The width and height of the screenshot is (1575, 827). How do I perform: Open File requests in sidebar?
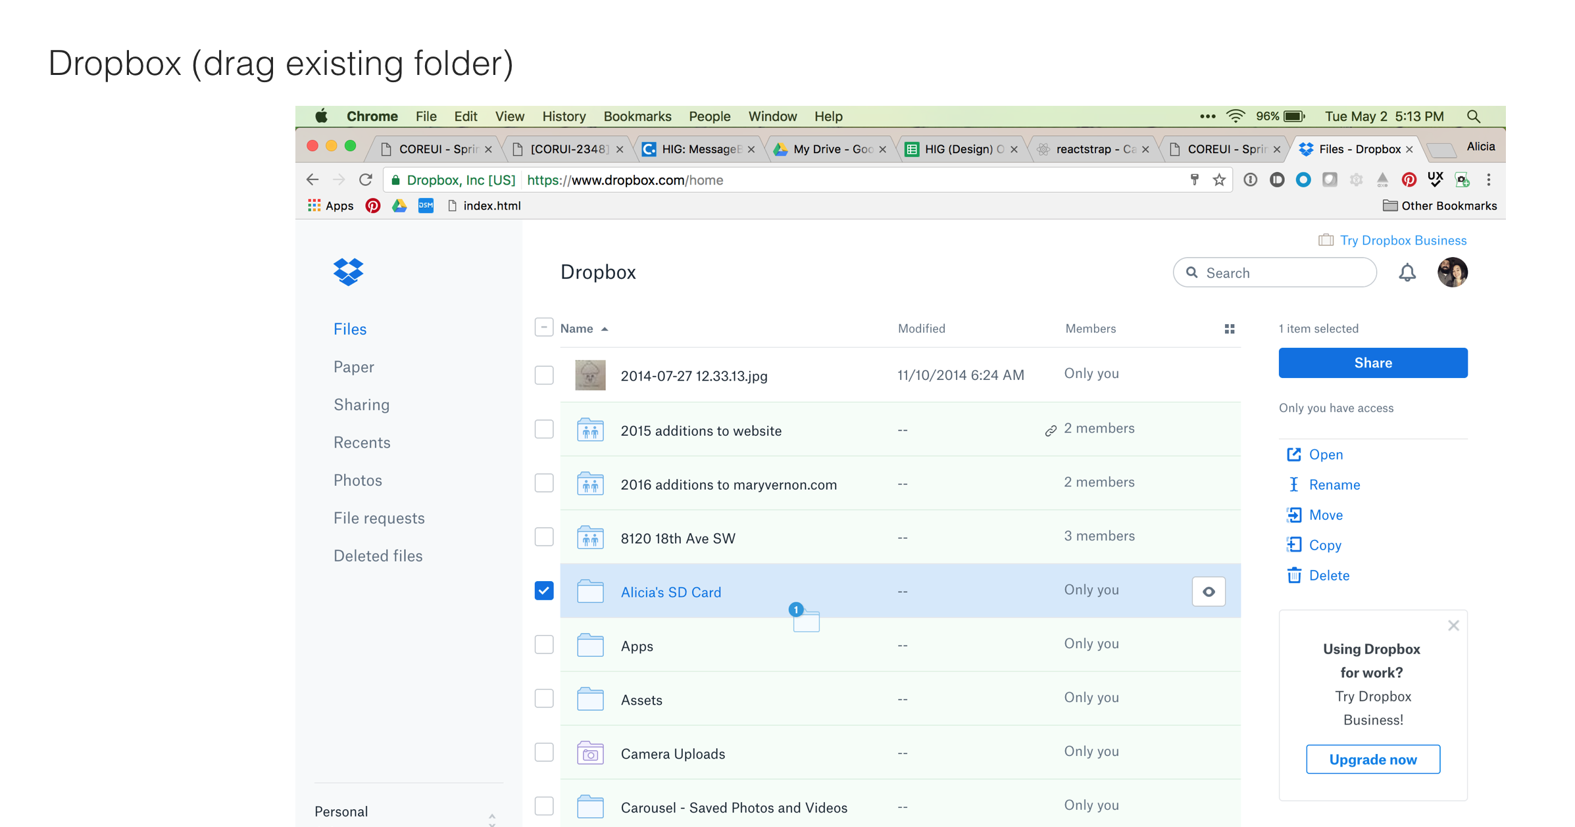pos(379,518)
